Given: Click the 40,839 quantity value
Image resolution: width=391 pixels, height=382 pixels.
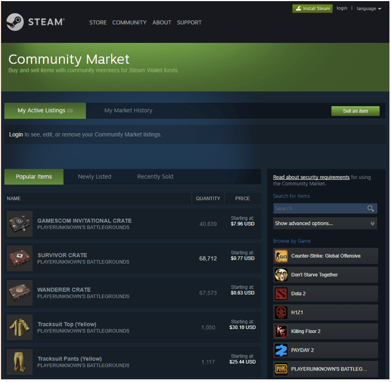Looking at the screenshot, I should [208, 224].
